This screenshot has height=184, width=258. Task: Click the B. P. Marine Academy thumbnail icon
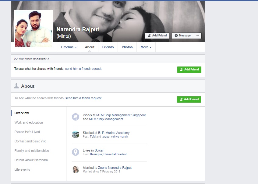(76, 135)
